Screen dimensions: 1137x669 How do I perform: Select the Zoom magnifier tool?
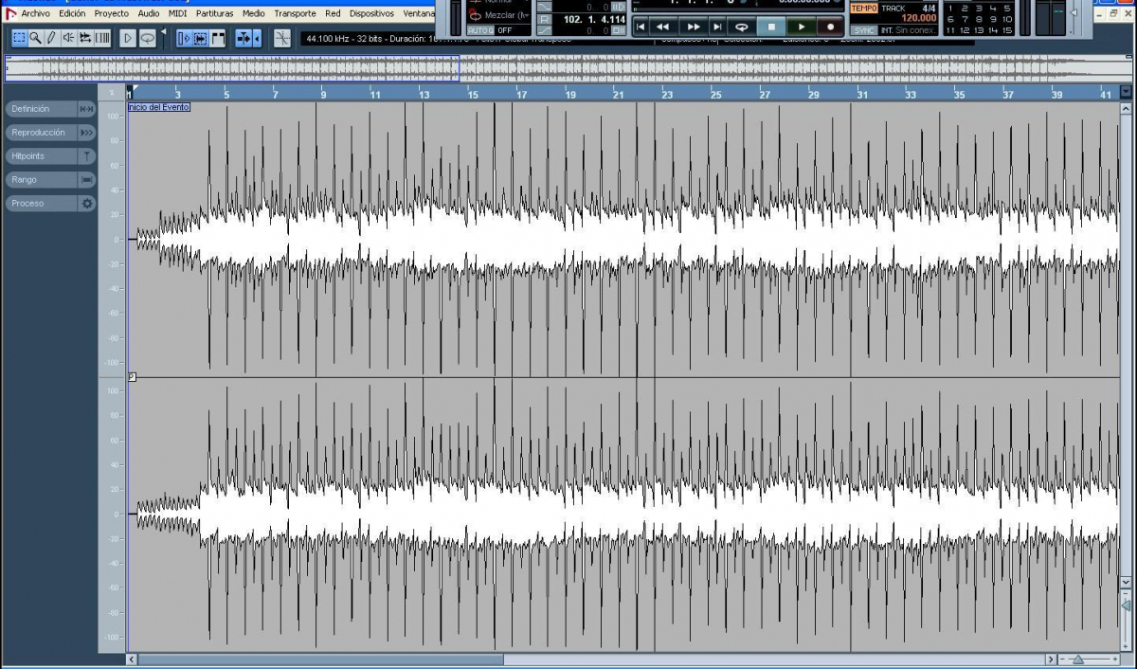tap(35, 38)
